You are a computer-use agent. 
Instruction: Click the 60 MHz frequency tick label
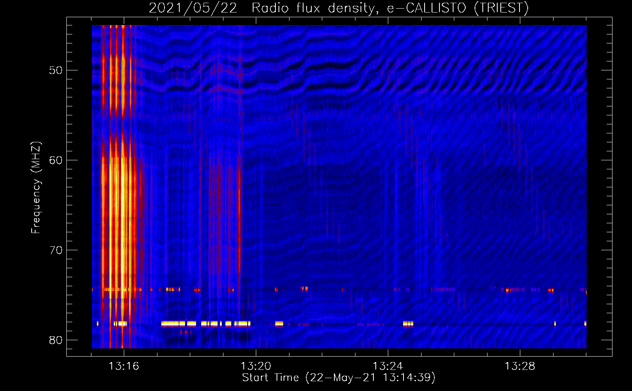point(56,160)
